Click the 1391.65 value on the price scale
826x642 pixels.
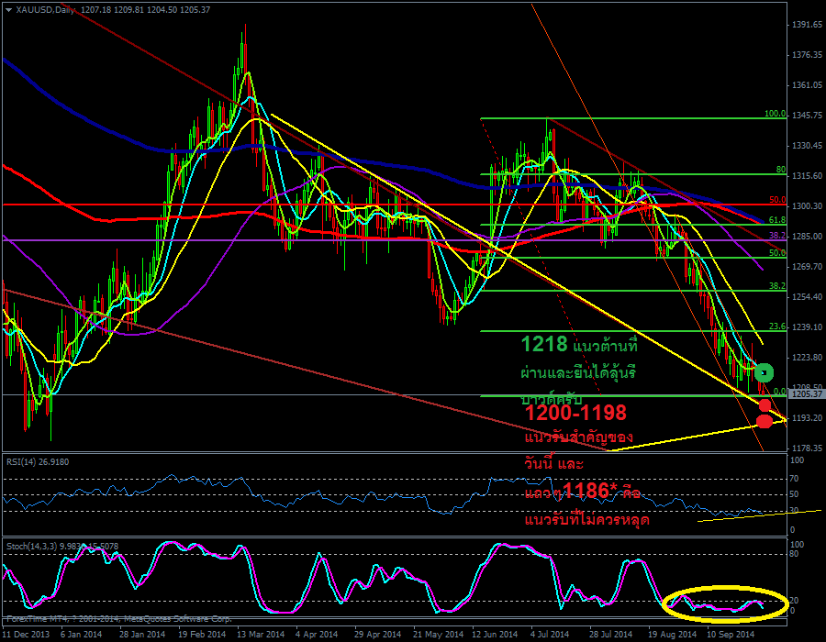pyautogui.click(x=807, y=25)
